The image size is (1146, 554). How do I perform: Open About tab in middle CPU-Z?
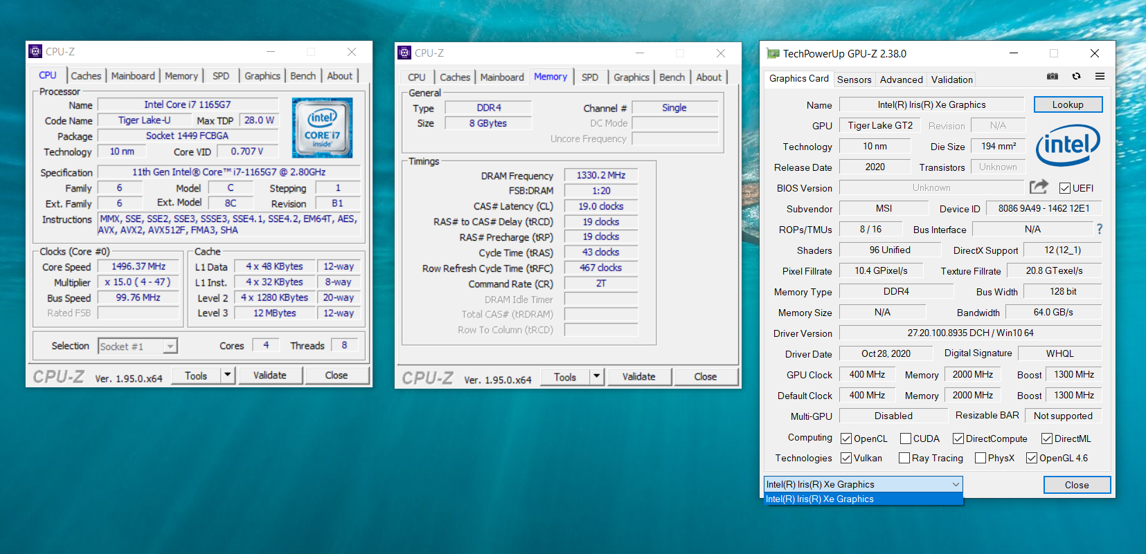coord(709,77)
